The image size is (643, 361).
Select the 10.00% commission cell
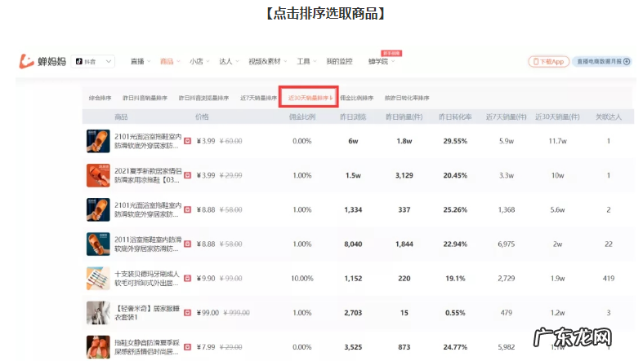[x=301, y=279]
